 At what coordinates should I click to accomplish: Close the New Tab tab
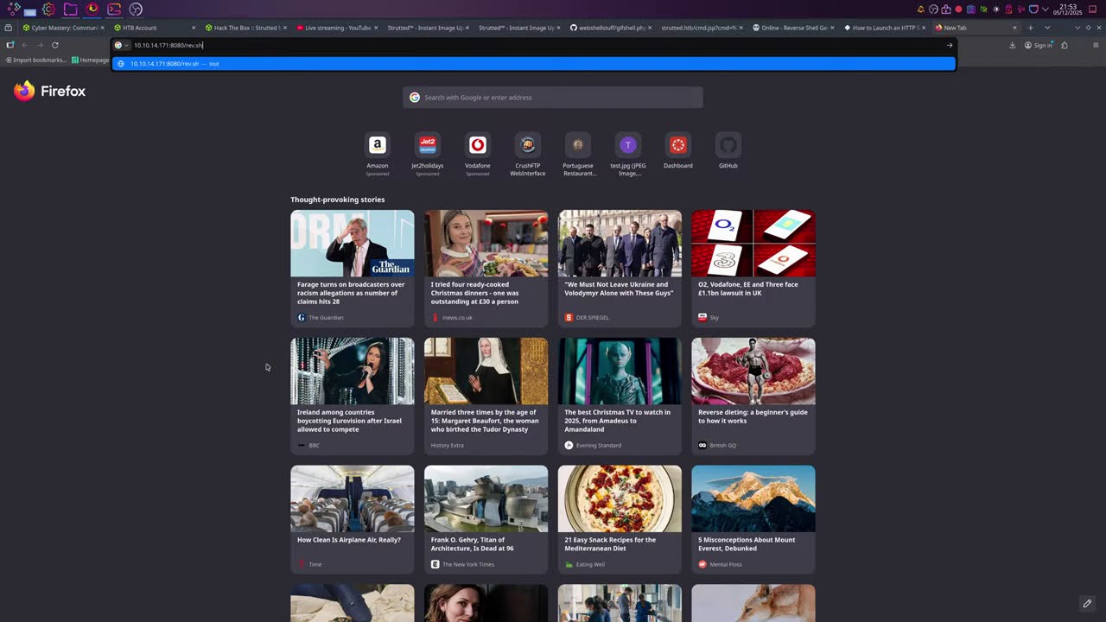(1015, 28)
